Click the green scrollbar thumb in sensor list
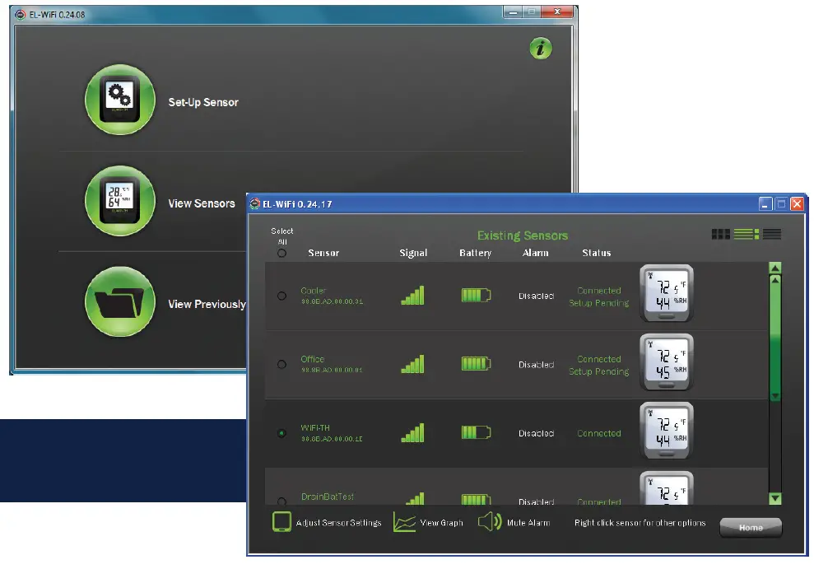Screen dimensions: 814x569 pyautogui.click(x=775, y=338)
